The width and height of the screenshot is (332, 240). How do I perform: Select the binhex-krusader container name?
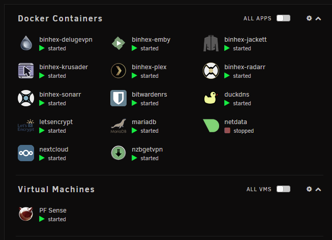tap(64, 67)
